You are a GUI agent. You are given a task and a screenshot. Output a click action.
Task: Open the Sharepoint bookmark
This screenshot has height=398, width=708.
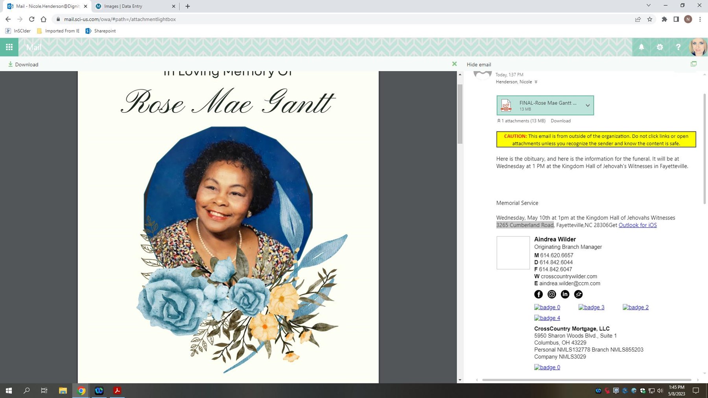coord(101,31)
